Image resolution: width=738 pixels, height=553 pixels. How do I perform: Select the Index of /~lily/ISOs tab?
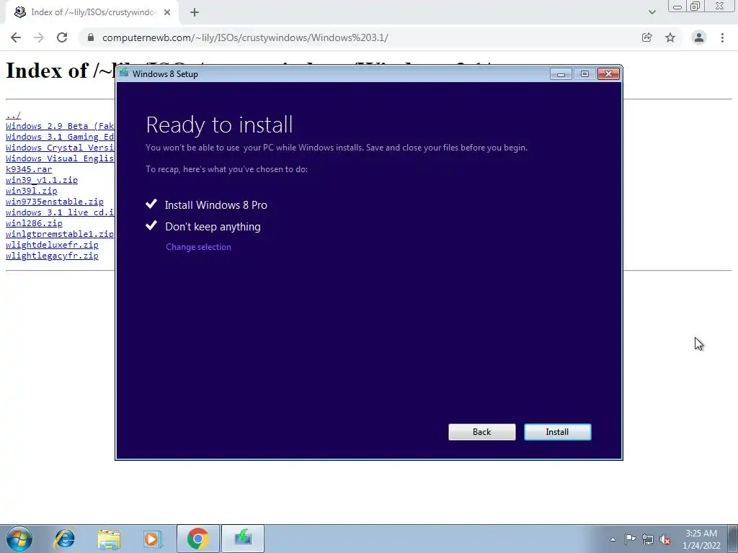pos(92,12)
